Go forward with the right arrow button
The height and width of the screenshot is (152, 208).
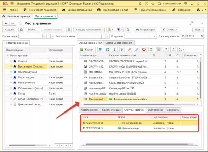[13, 23]
